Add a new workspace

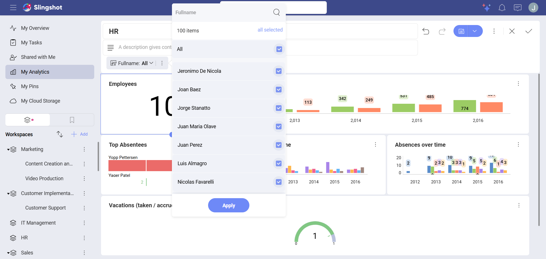tap(79, 134)
